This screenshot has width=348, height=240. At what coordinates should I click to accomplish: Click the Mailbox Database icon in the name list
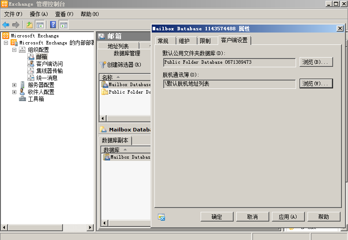pos(105,84)
